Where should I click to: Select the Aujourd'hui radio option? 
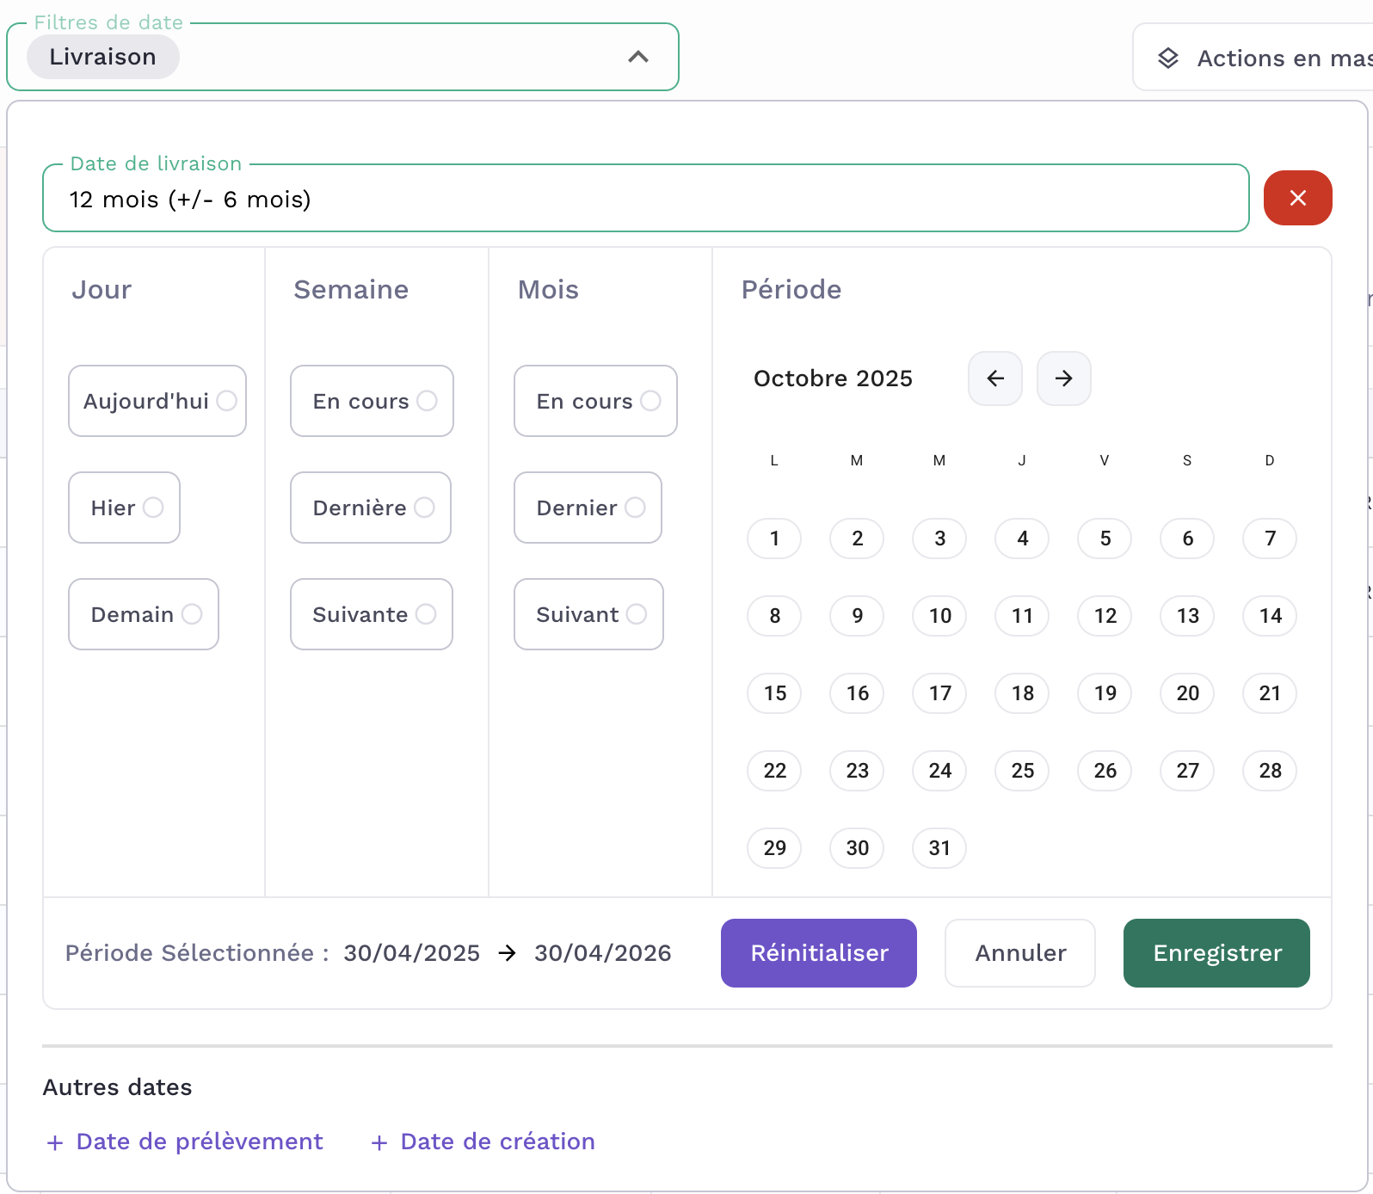tap(226, 401)
